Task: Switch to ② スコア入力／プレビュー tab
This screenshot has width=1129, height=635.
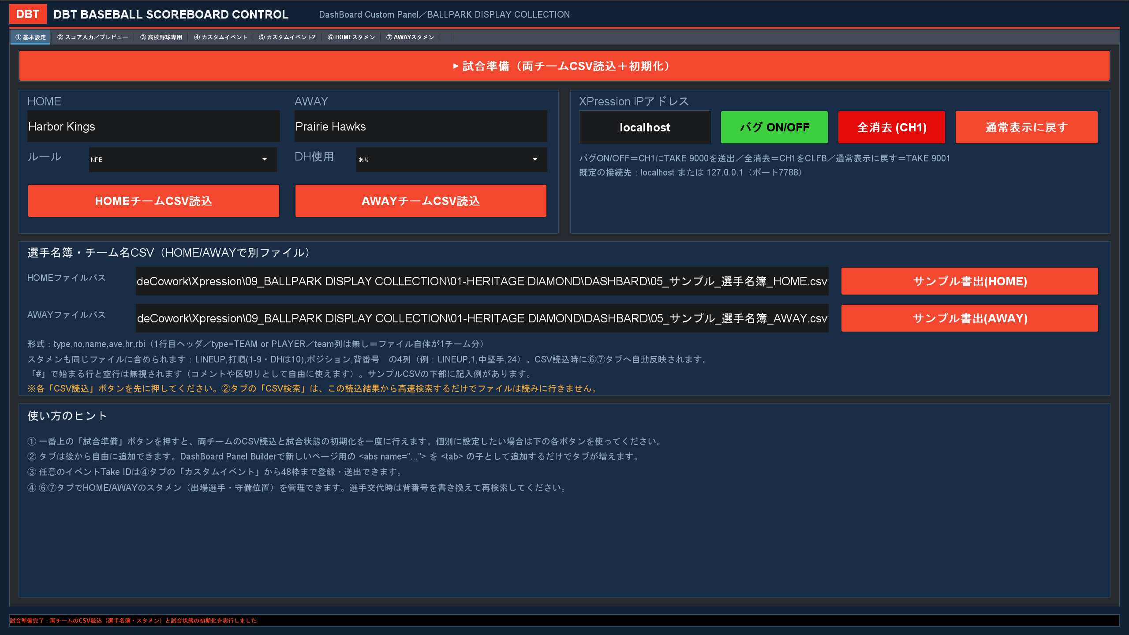Action: click(93, 37)
